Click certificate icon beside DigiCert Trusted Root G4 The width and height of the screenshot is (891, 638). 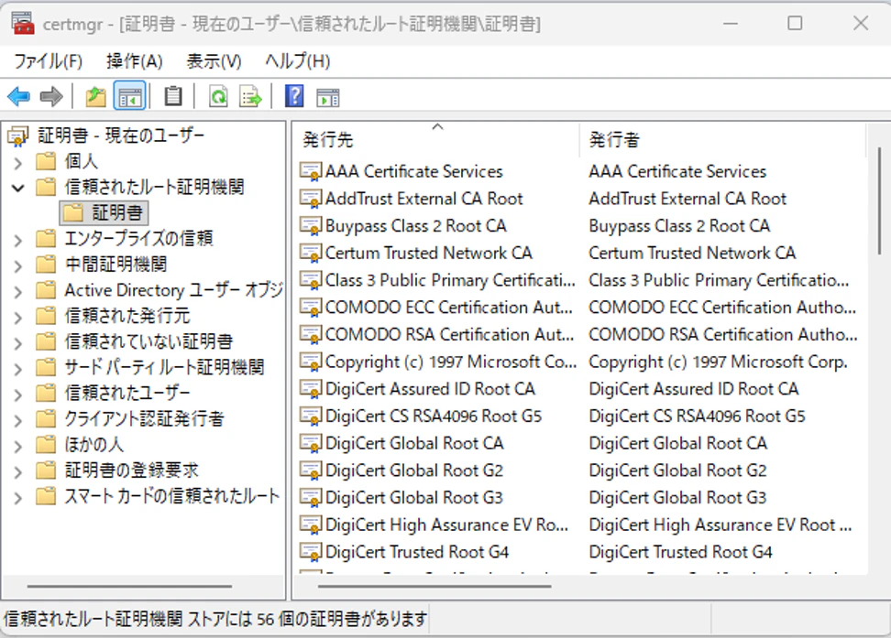coord(310,552)
